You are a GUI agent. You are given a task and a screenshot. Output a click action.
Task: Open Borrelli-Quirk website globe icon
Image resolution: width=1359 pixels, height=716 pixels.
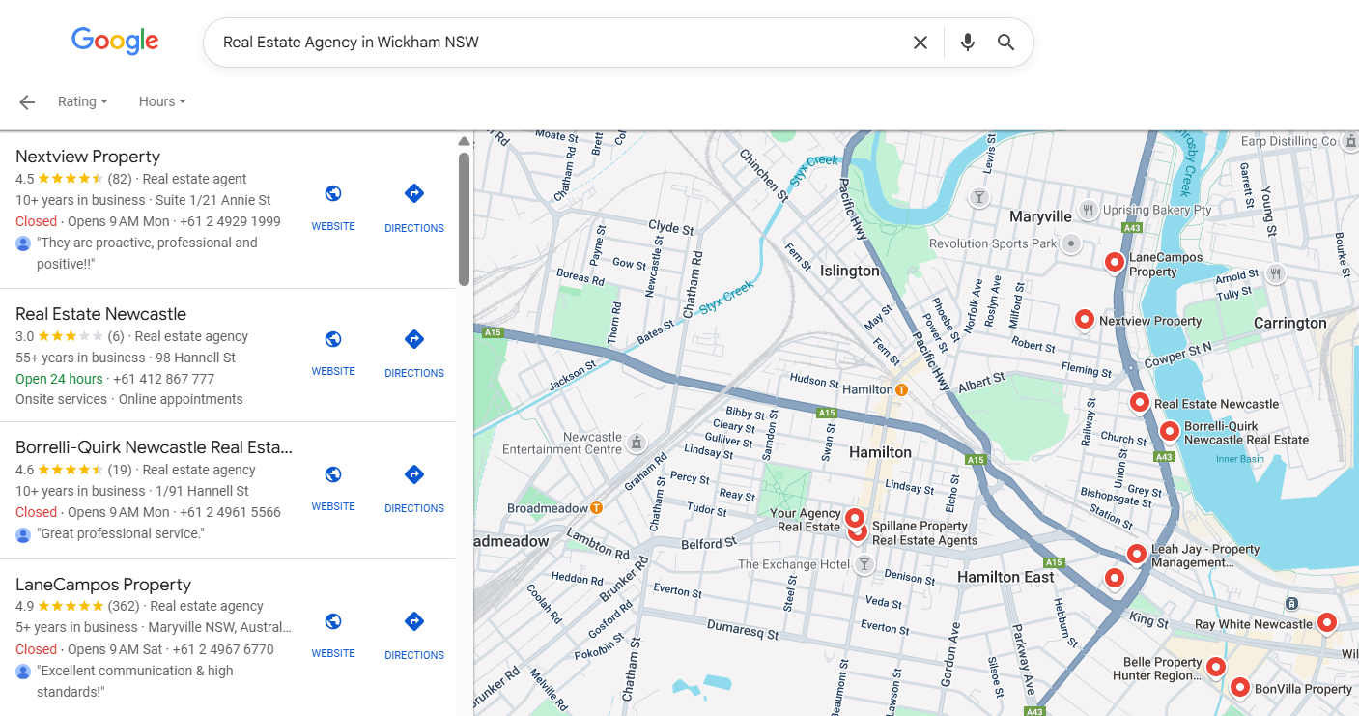(x=333, y=474)
